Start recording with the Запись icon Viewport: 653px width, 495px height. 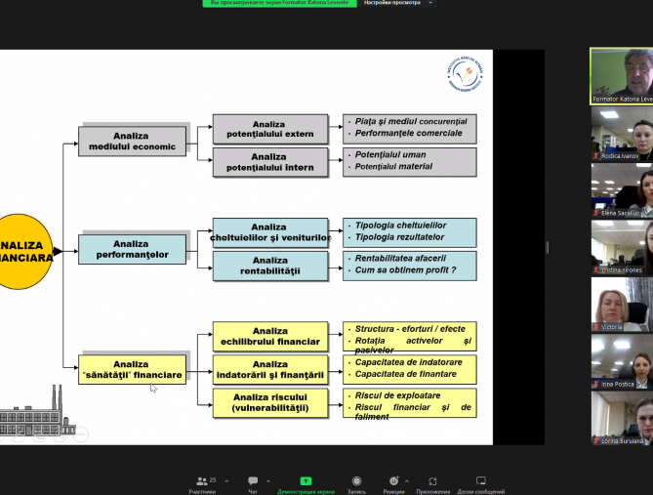tap(356, 480)
